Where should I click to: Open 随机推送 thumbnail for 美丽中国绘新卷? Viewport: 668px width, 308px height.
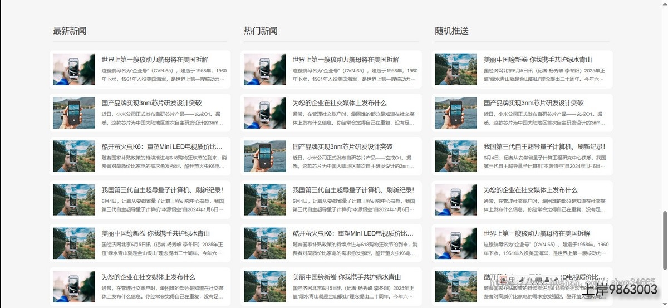pos(455,70)
